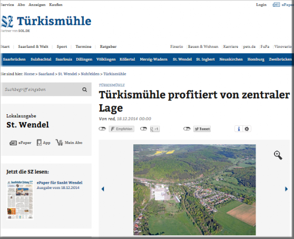Open social sharing settings gear

(x=247, y=129)
